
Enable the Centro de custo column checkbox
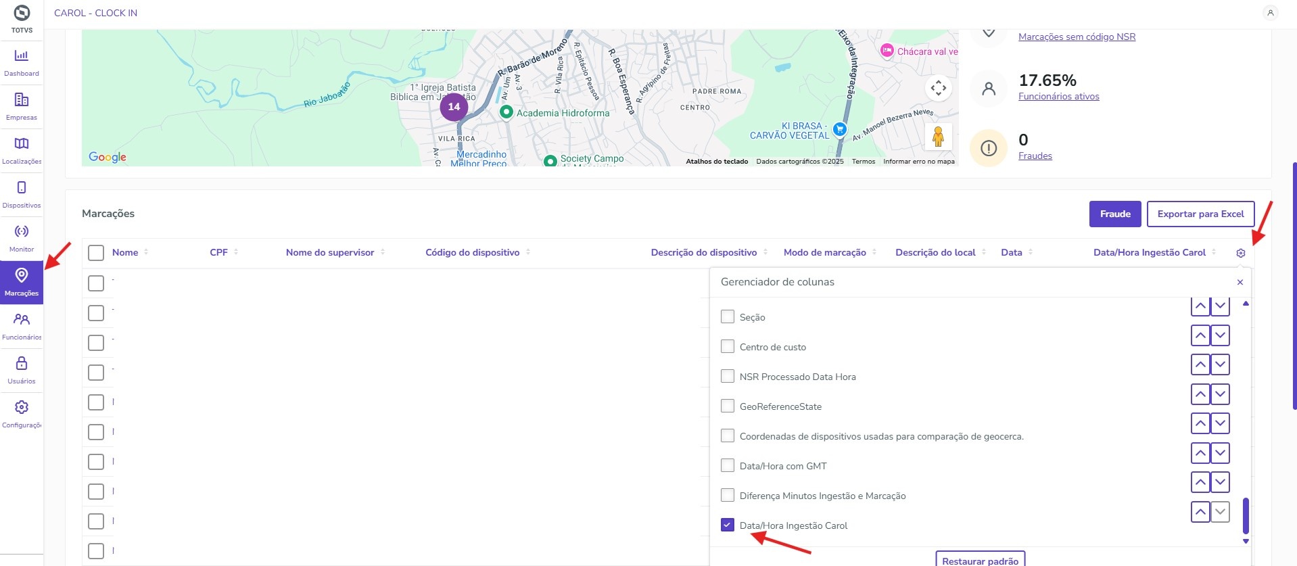pos(728,346)
